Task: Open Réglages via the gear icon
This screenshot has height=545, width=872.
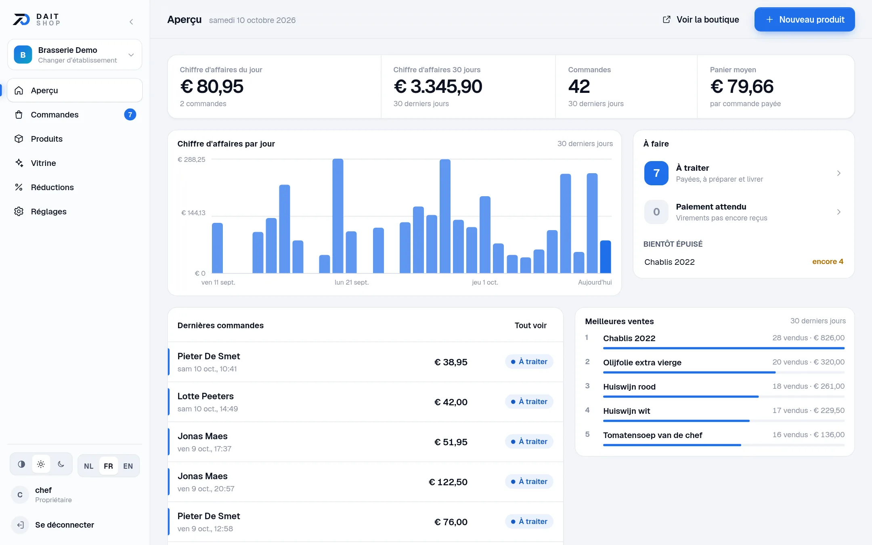Action: [19, 212]
